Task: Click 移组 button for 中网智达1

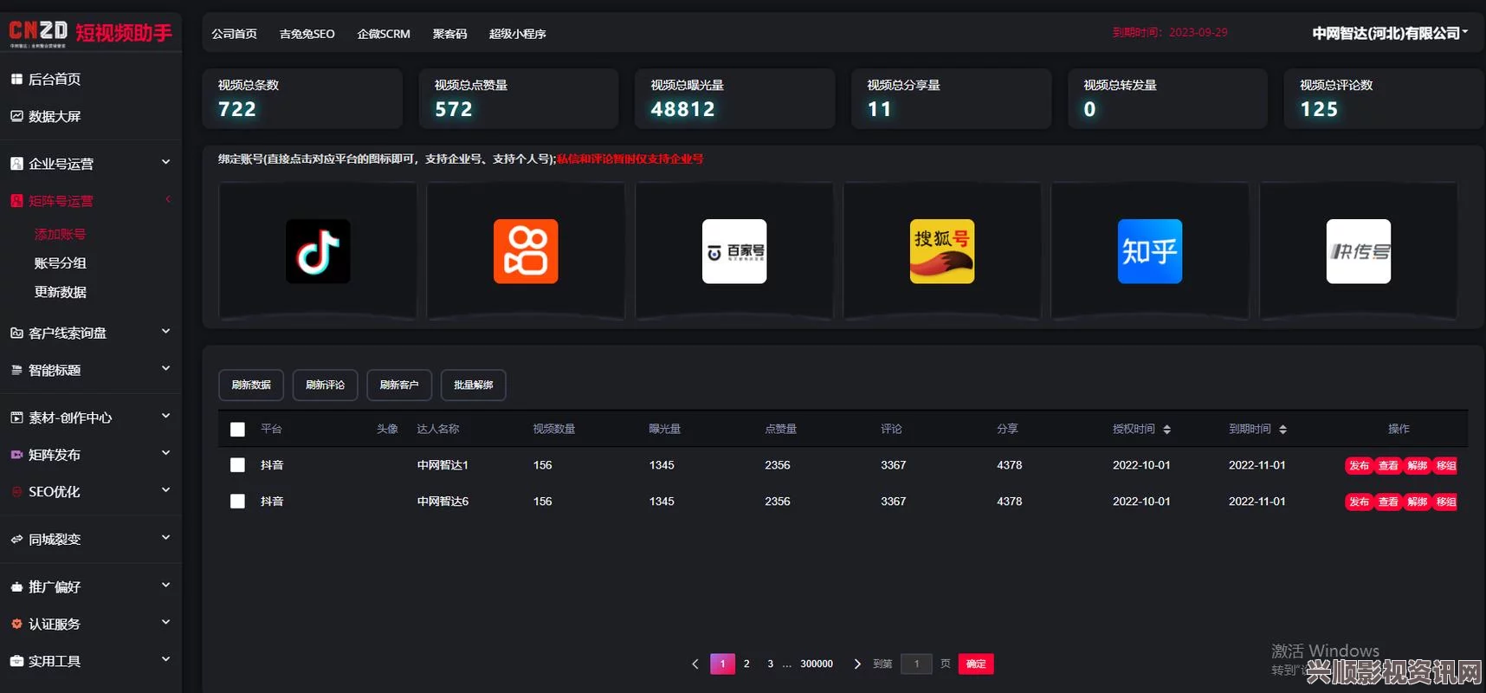Action: pos(1446,466)
